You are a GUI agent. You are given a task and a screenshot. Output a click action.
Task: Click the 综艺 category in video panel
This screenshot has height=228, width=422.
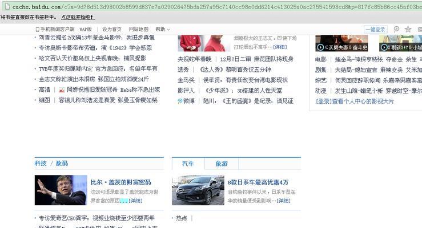click(x=320, y=80)
